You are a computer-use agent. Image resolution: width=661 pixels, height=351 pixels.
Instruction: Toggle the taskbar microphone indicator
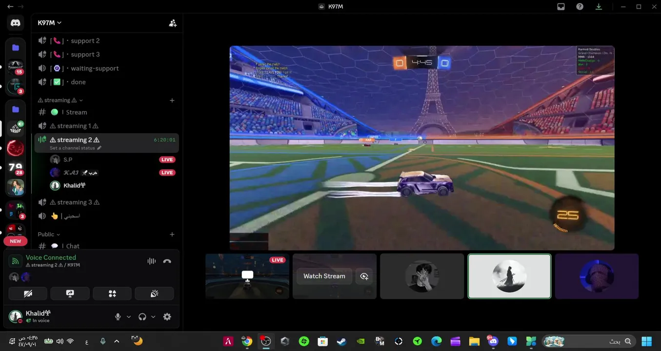click(x=102, y=341)
